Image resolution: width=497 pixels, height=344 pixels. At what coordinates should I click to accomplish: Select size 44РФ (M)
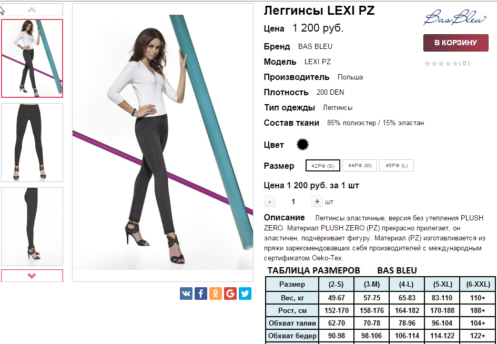(359, 166)
